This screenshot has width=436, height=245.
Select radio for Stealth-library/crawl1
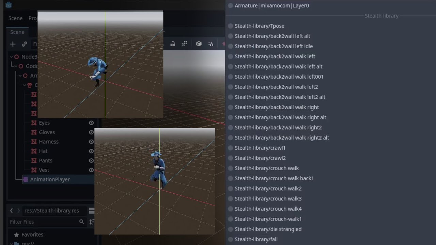(x=231, y=148)
